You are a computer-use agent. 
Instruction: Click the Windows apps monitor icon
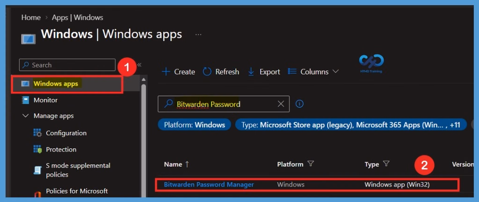point(25,84)
